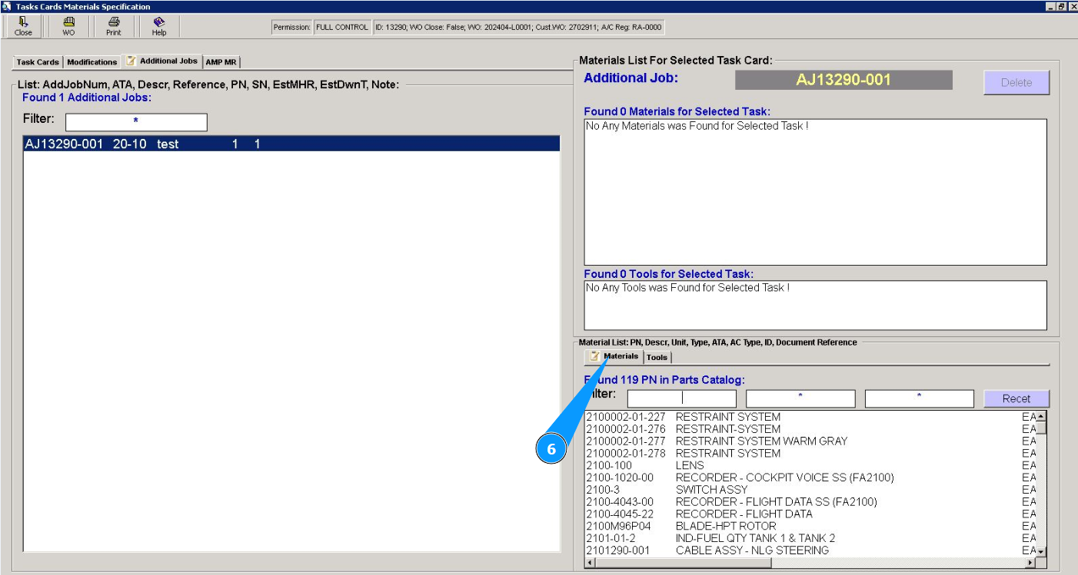Click the middle Parts Catalog filter field
The width and height of the screenshot is (1078, 575).
coord(800,398)
